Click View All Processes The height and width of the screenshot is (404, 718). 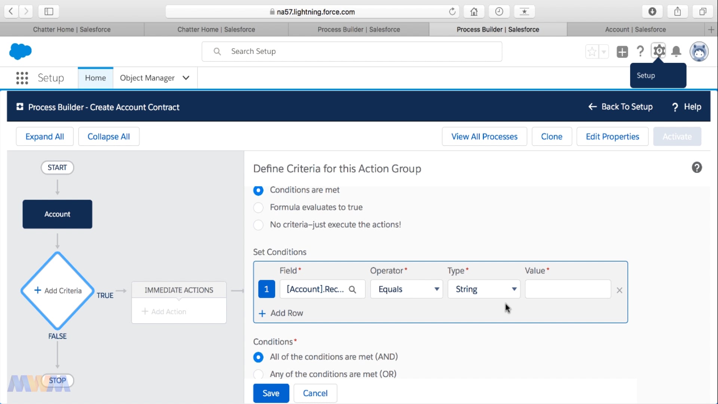pos(484,137)
